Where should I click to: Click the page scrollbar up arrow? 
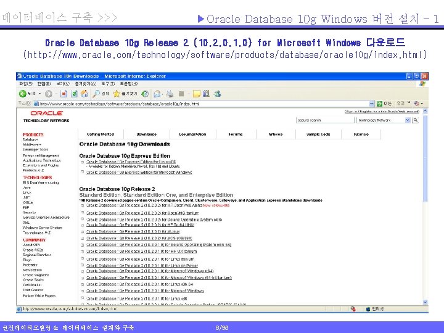425,112
